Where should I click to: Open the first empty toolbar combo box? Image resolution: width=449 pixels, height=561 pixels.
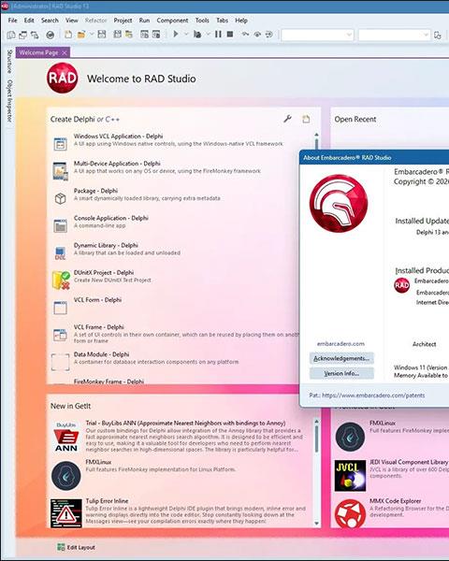click(x=317, y=35)
